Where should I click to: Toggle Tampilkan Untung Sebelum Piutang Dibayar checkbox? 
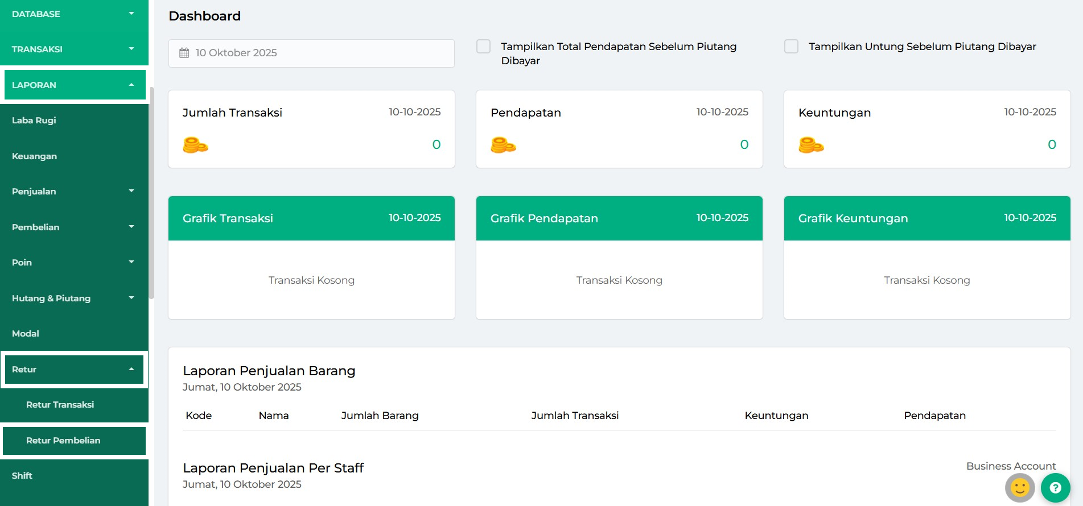[x=791, y=47]
